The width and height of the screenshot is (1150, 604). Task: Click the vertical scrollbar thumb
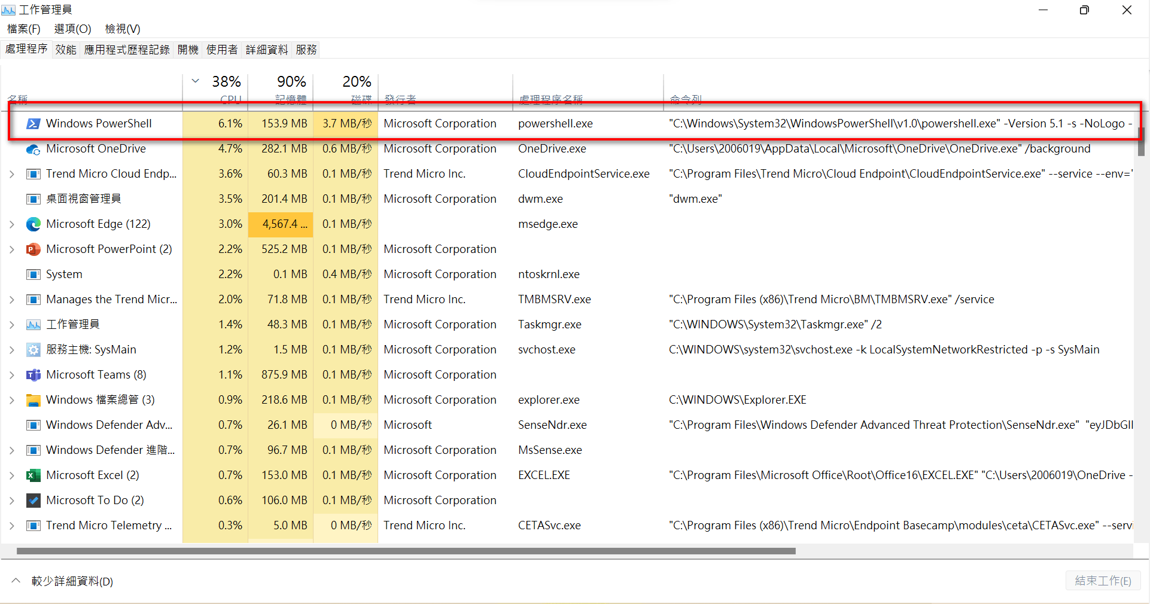click(x=1141, y=141)
